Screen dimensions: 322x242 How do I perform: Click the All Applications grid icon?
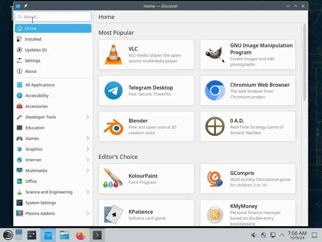coord(19,85)
